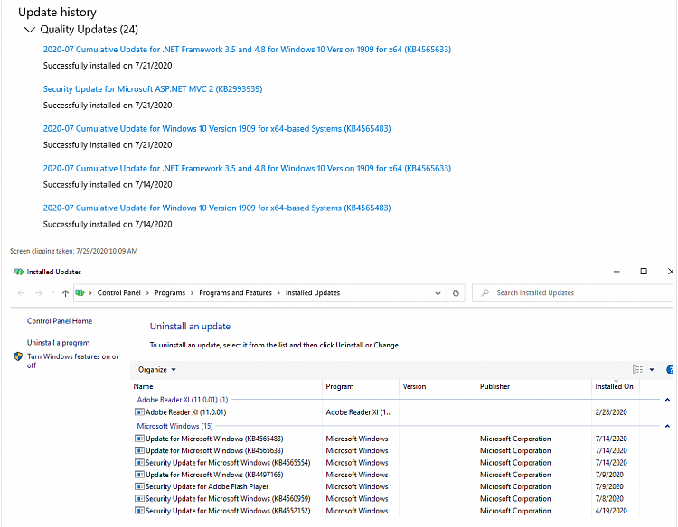This screenshot has width=678, height=527.
Task: Click the 4/19/2020 installed date cell
Action: 611,511
